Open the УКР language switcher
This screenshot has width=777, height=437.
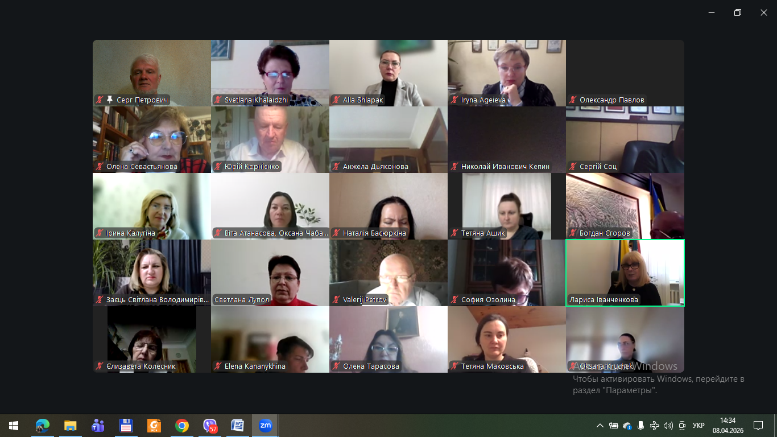tap(699, 426)
